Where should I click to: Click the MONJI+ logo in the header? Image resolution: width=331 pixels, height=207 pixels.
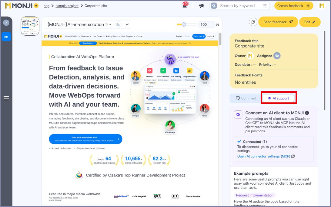pyautogui.click(x=22, y=6)
